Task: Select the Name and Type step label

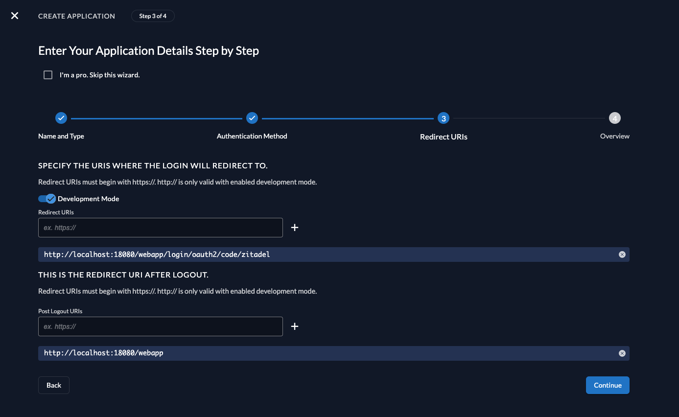Action: coord(61,136)
